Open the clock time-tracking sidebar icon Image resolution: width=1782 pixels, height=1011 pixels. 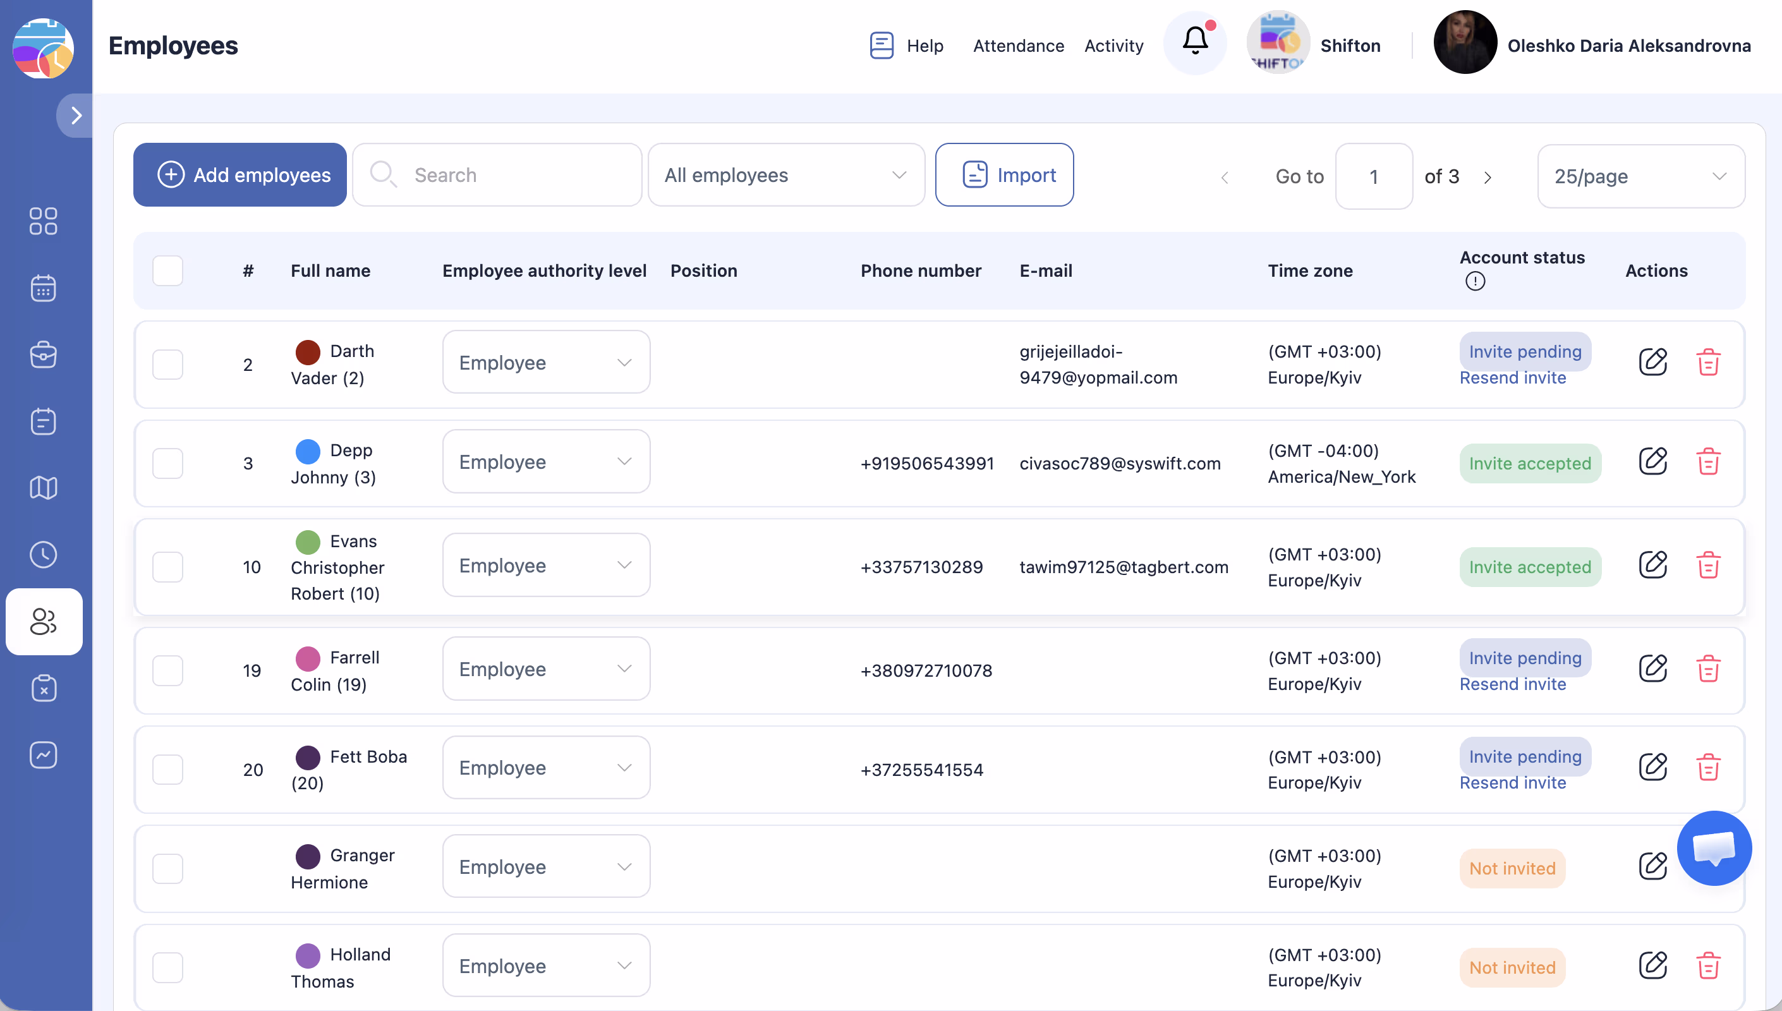43,554
